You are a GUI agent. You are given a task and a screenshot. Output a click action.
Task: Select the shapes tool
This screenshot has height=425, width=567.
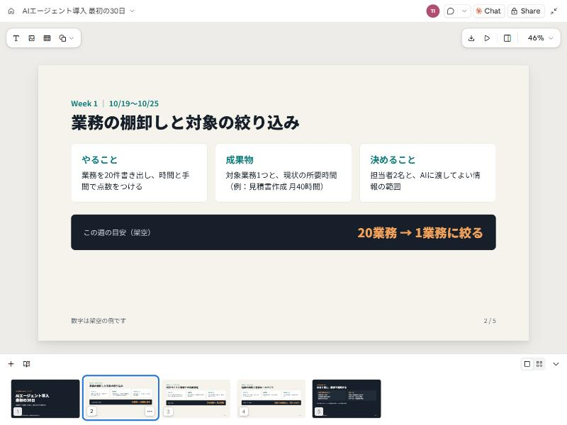(62, 38)
